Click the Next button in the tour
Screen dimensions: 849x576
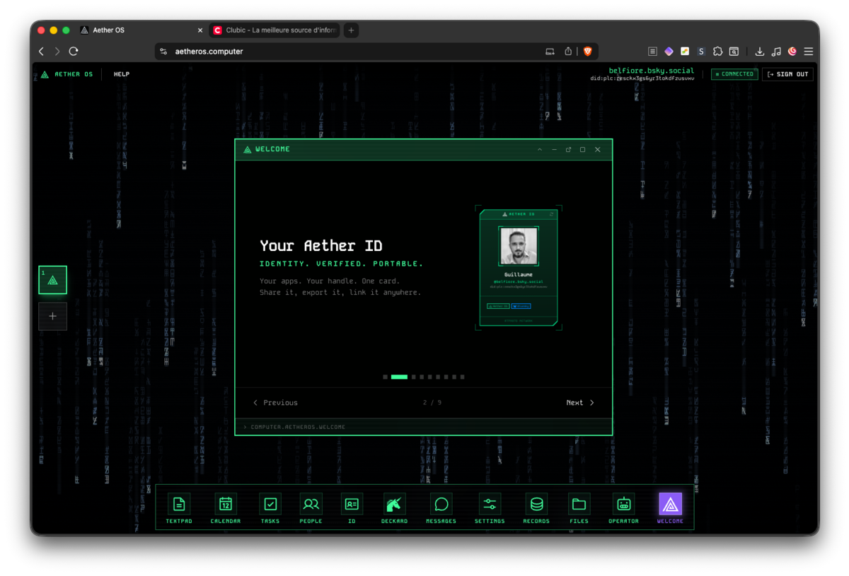579,402
